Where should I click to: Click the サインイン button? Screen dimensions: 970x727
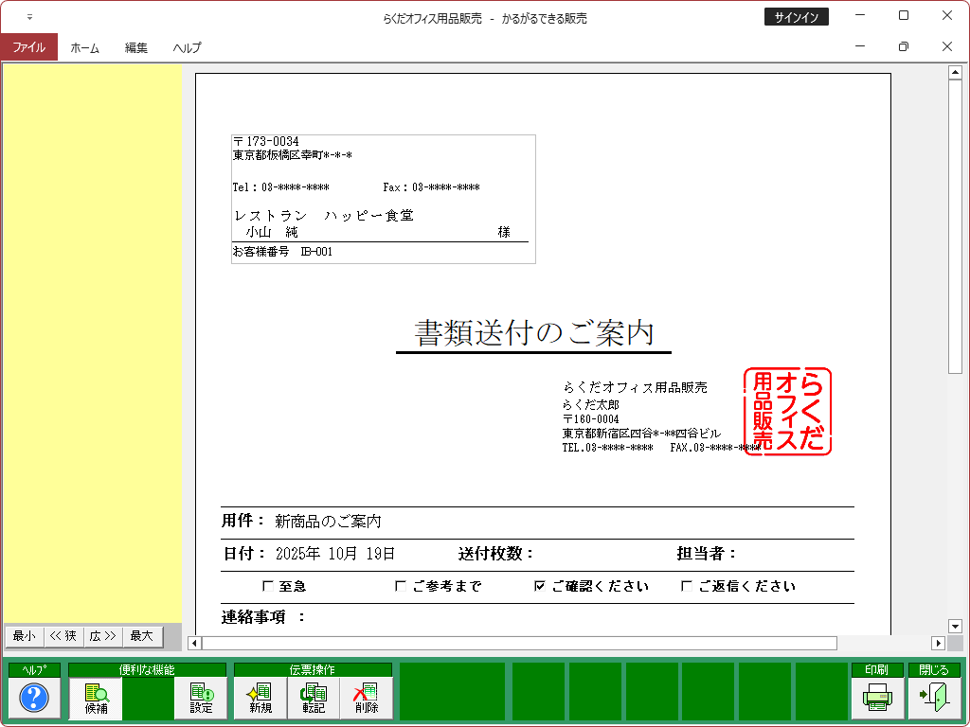(796, 17)
